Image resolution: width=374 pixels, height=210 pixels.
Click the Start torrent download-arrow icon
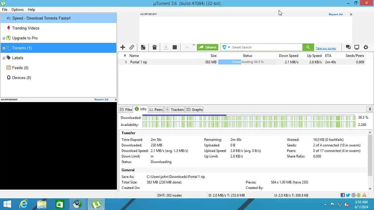tap(166, 47)
